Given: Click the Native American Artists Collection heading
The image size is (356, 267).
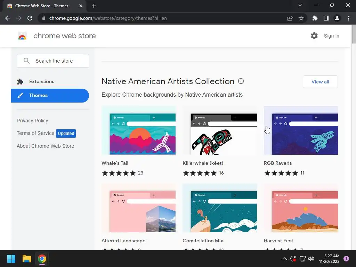Looking at the screenshot, I should pyautogui.click(x=168, y=81).
